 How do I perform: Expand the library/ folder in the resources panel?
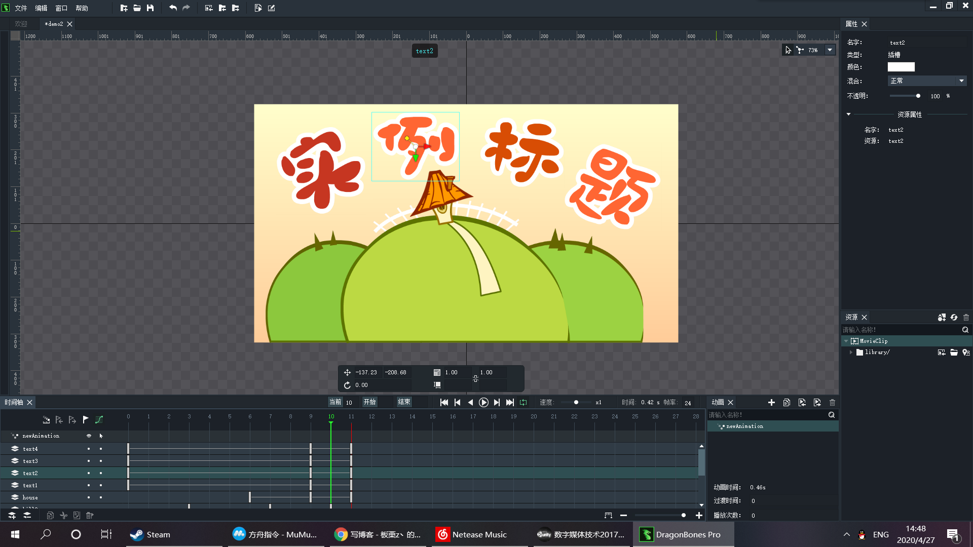[x=851, y=352]
